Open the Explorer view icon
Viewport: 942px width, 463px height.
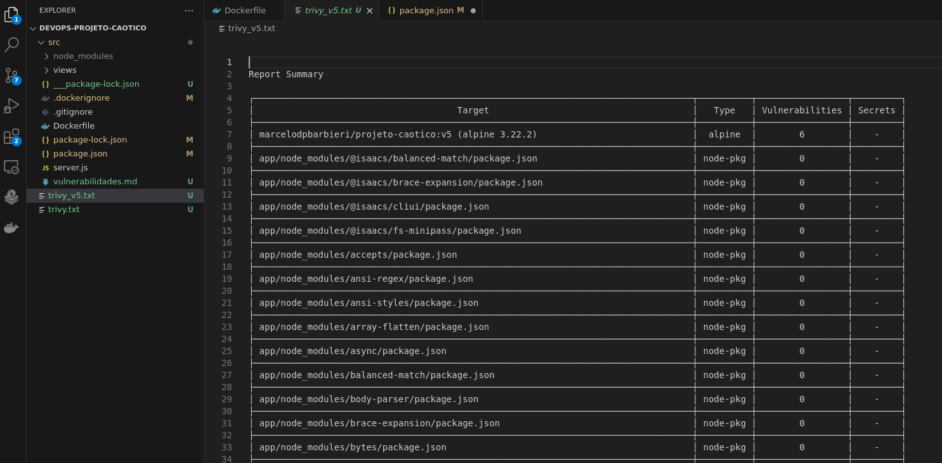11,14
